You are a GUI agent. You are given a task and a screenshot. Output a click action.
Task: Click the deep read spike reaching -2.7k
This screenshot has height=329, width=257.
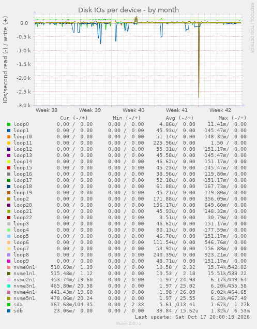pyautogui.click(x=199, y=61)
